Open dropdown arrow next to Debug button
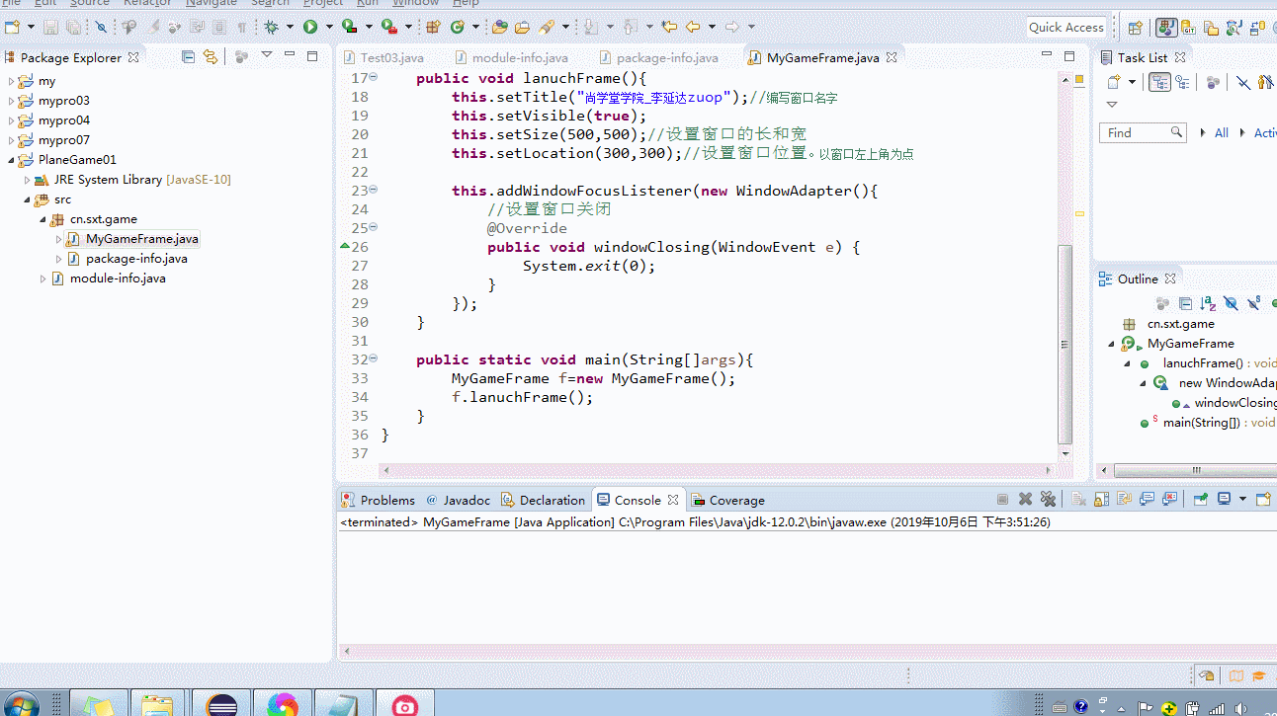 pyautogui.click(x=289, y=28)
